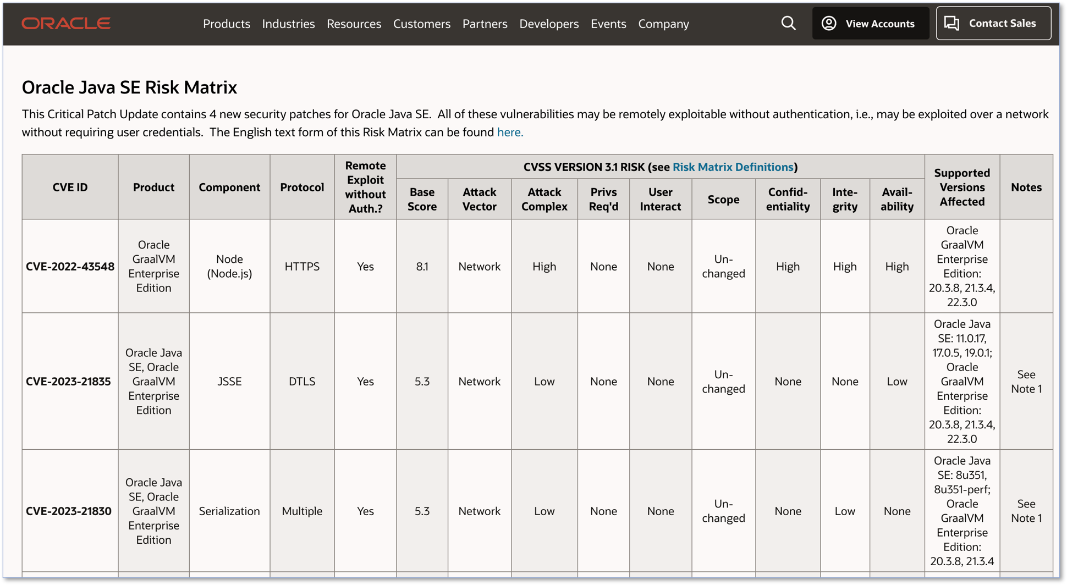Open the Developers menu
This screenshot has width=1067, height=585.
549,24
